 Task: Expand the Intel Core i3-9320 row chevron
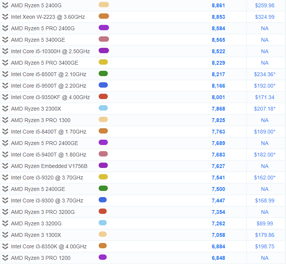click(5, 178)
